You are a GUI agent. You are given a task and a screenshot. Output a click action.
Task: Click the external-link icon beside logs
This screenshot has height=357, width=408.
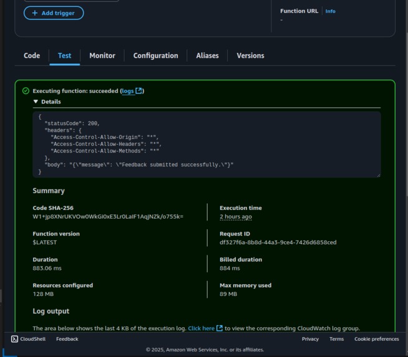[139, 91]
